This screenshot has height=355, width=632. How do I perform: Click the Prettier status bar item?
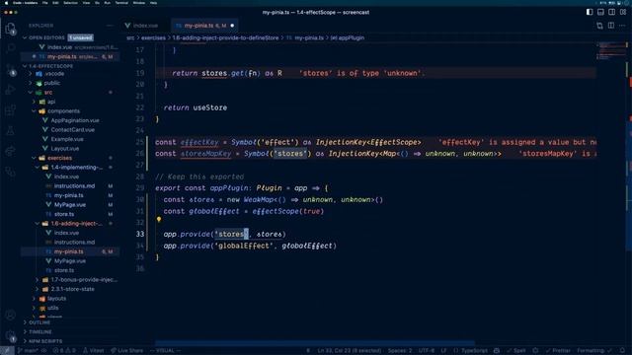557,351
